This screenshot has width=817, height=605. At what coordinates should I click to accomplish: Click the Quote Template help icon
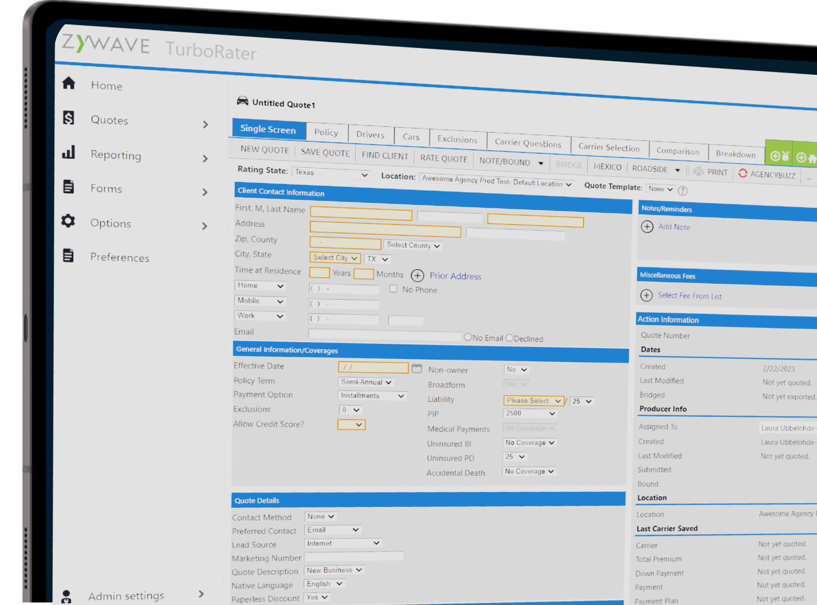(x=683, y=190)
